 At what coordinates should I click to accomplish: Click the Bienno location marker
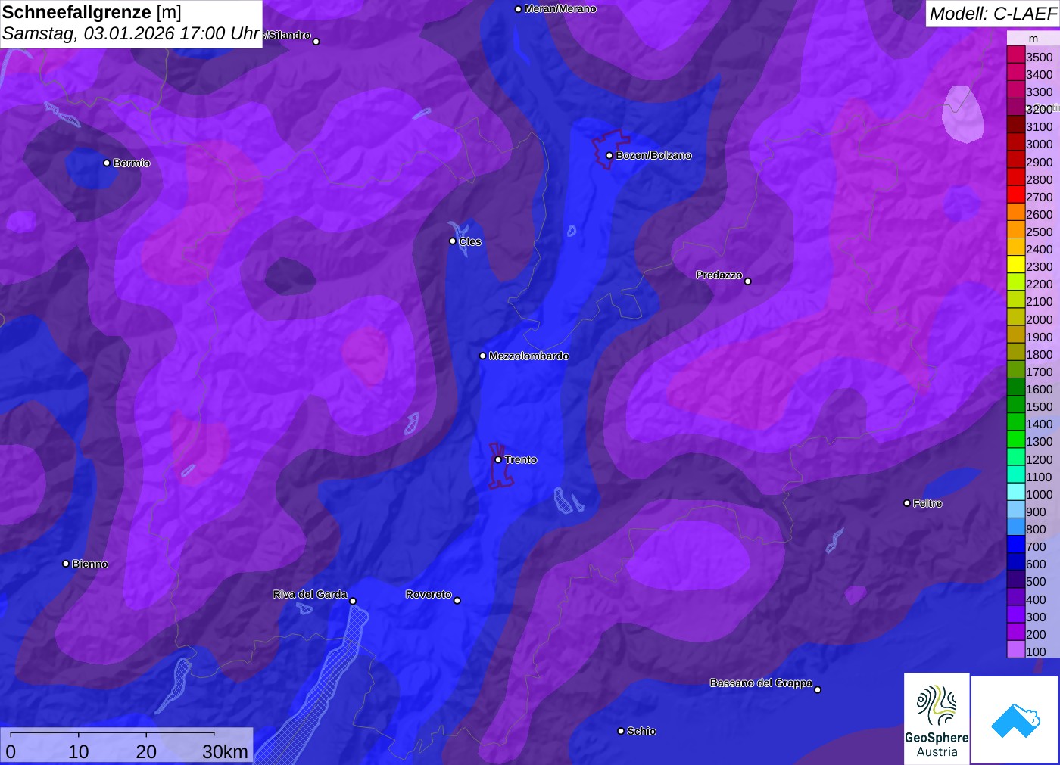pyautogui.click(x=66, y=564)
